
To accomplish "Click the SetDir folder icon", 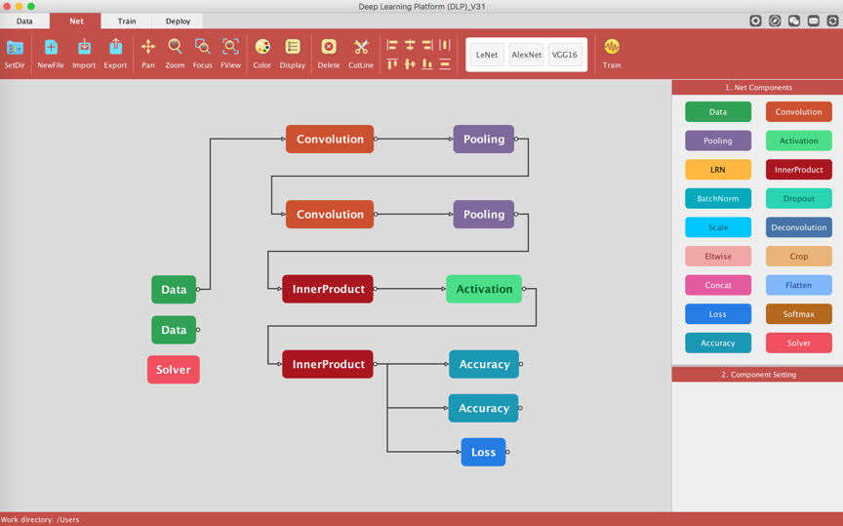I will pos(15,48).
